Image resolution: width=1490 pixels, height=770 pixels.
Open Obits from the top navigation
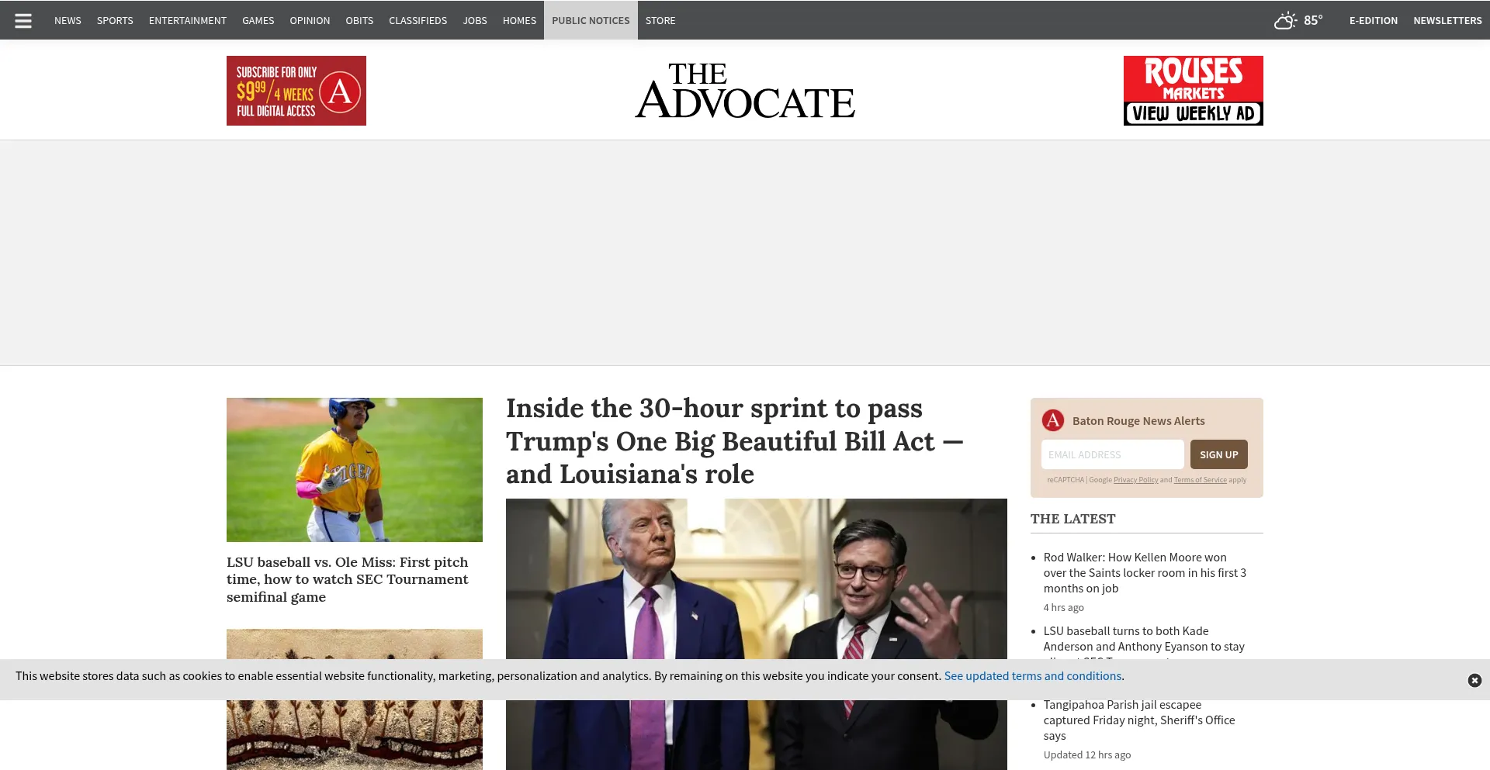point(359,20)
